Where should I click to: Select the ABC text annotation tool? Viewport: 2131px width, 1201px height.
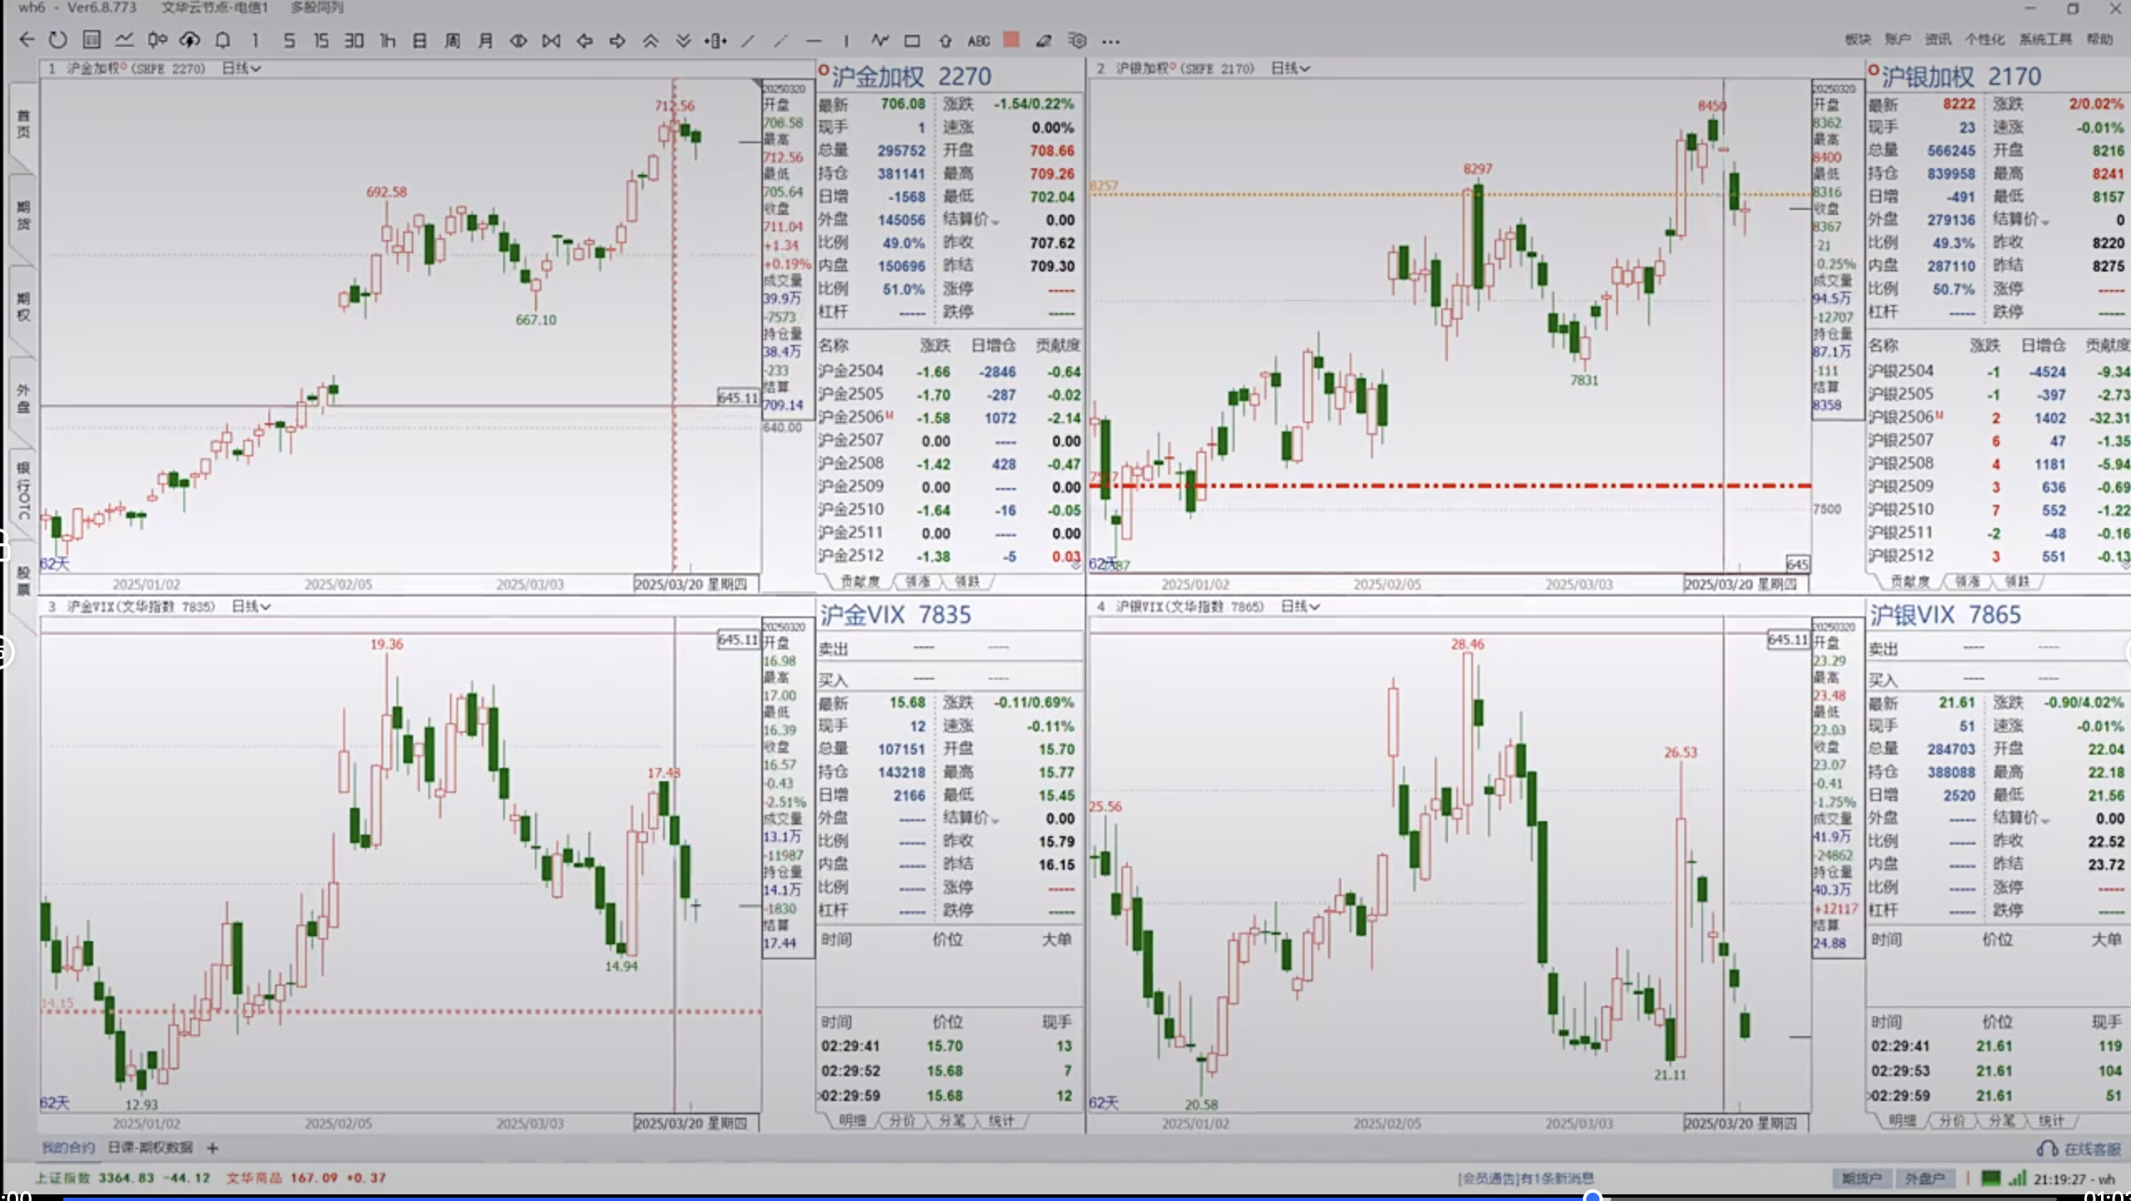[x=978, y=40]
